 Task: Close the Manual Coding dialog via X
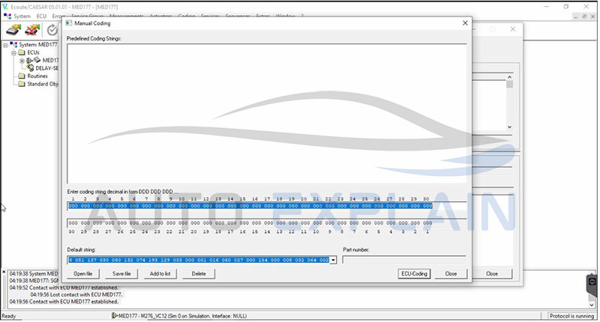click(465, 23)
